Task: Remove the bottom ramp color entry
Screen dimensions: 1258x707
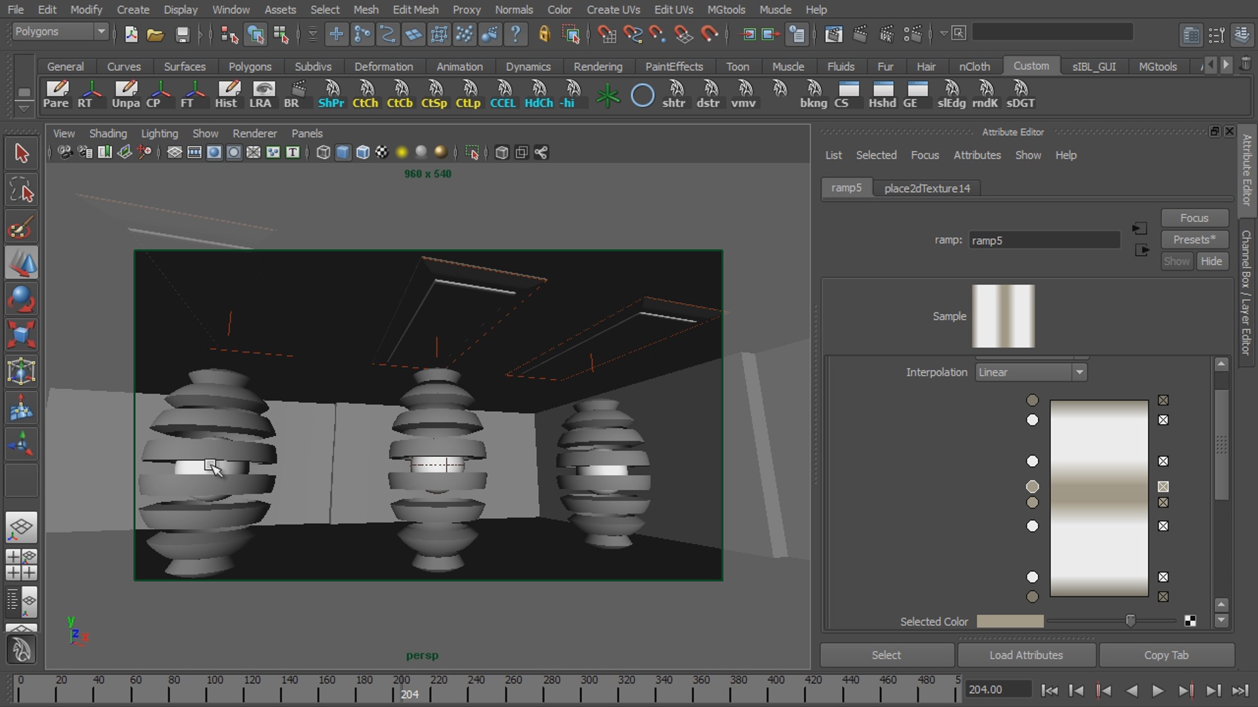Action: coord(1163,596)
